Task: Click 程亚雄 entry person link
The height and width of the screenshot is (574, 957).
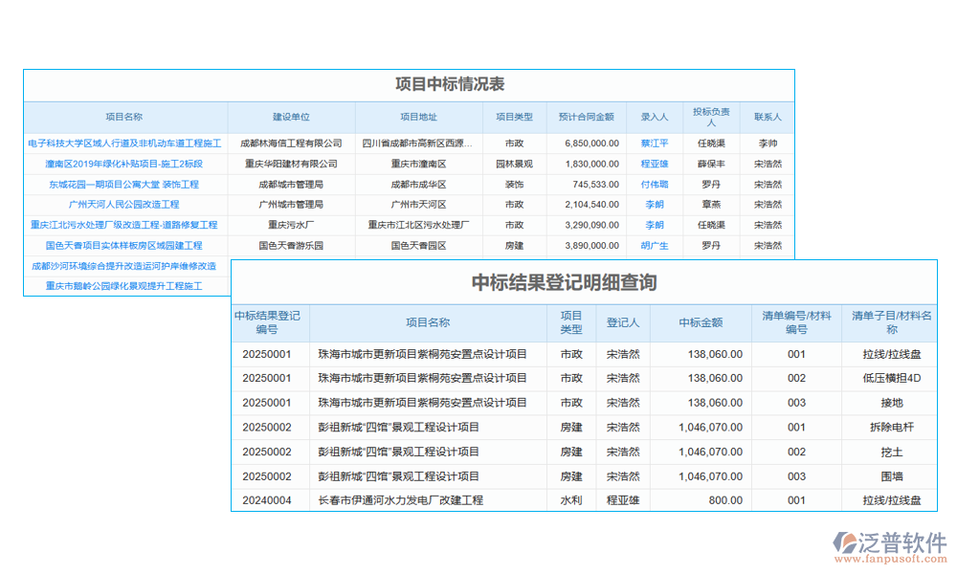Action: pyautogui.click(x=654, y=163)
